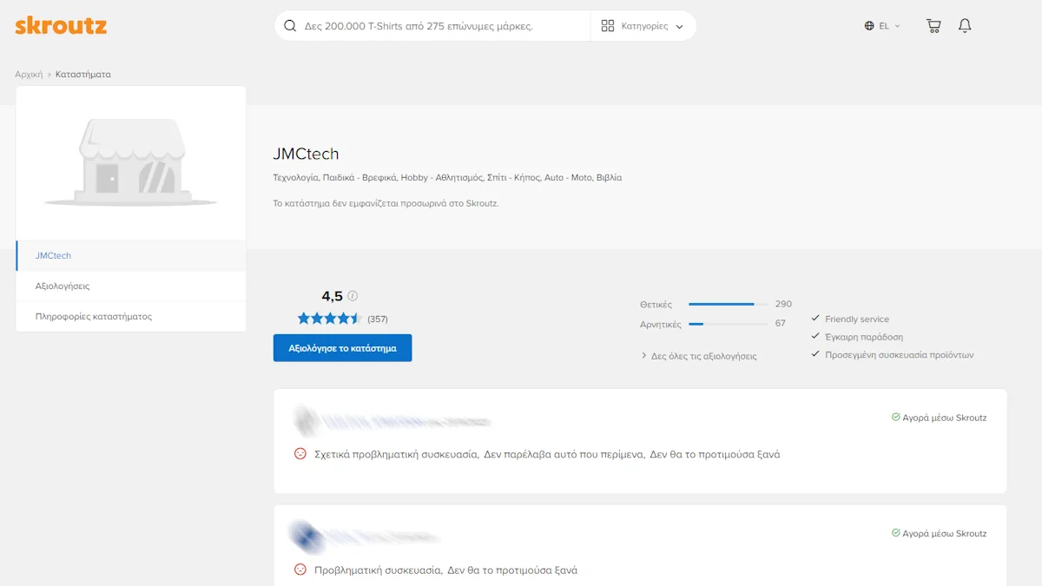Screen dimensions: 1042x586
Task: Click the blurred avatar of first reviewer
Action: coord(306,421)
